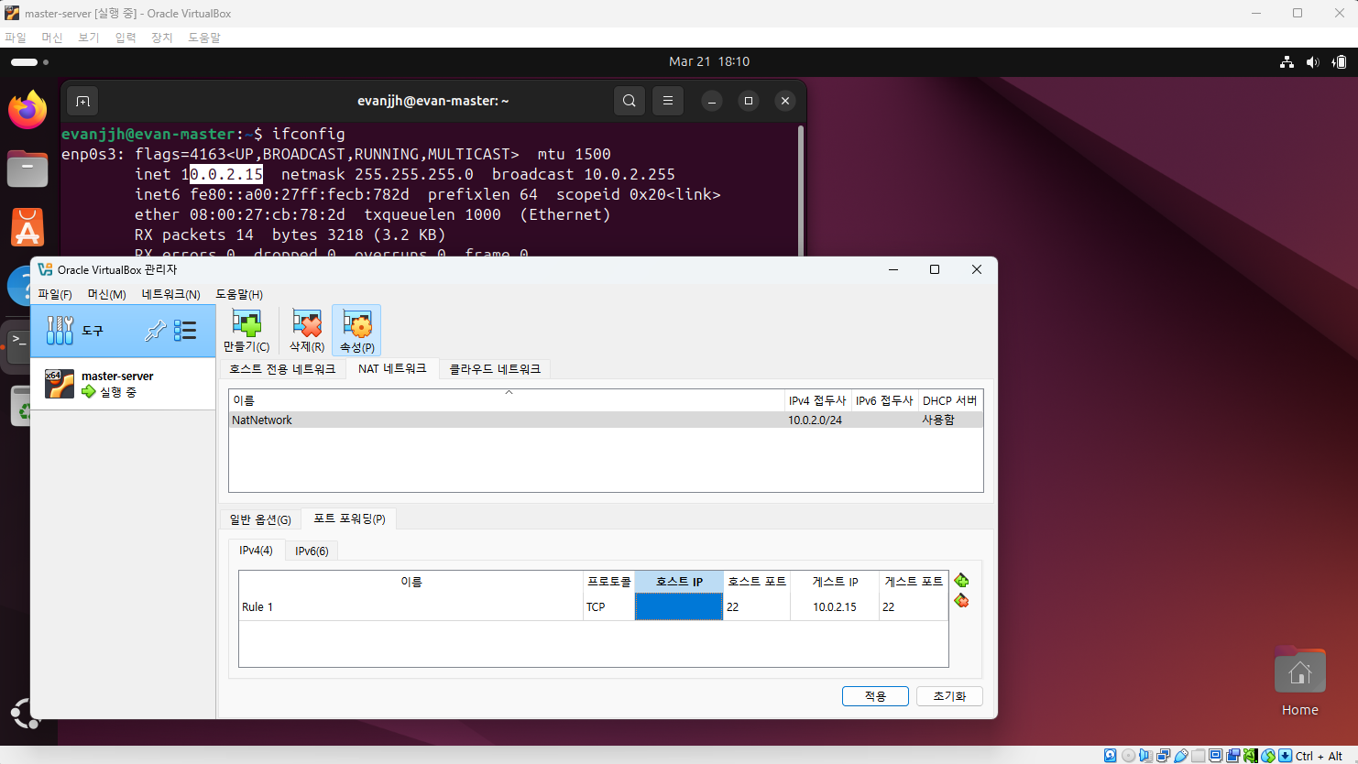Select the Tools (도구) wrench icon

pyautogui.click(x=60, y=330)
